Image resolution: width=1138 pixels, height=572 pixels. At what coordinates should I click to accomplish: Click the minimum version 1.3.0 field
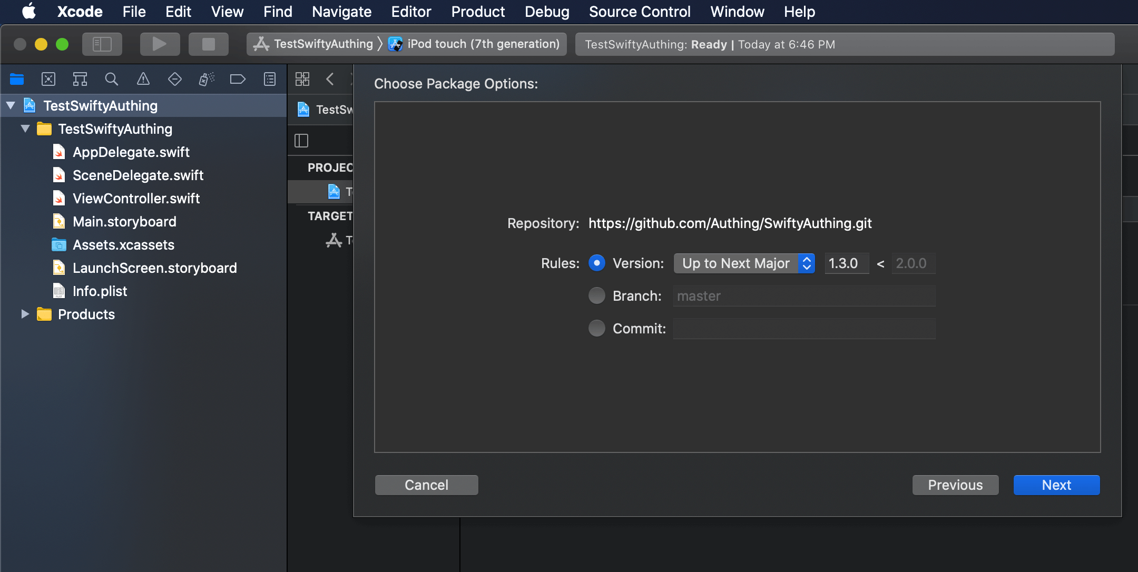pos(846,263)
